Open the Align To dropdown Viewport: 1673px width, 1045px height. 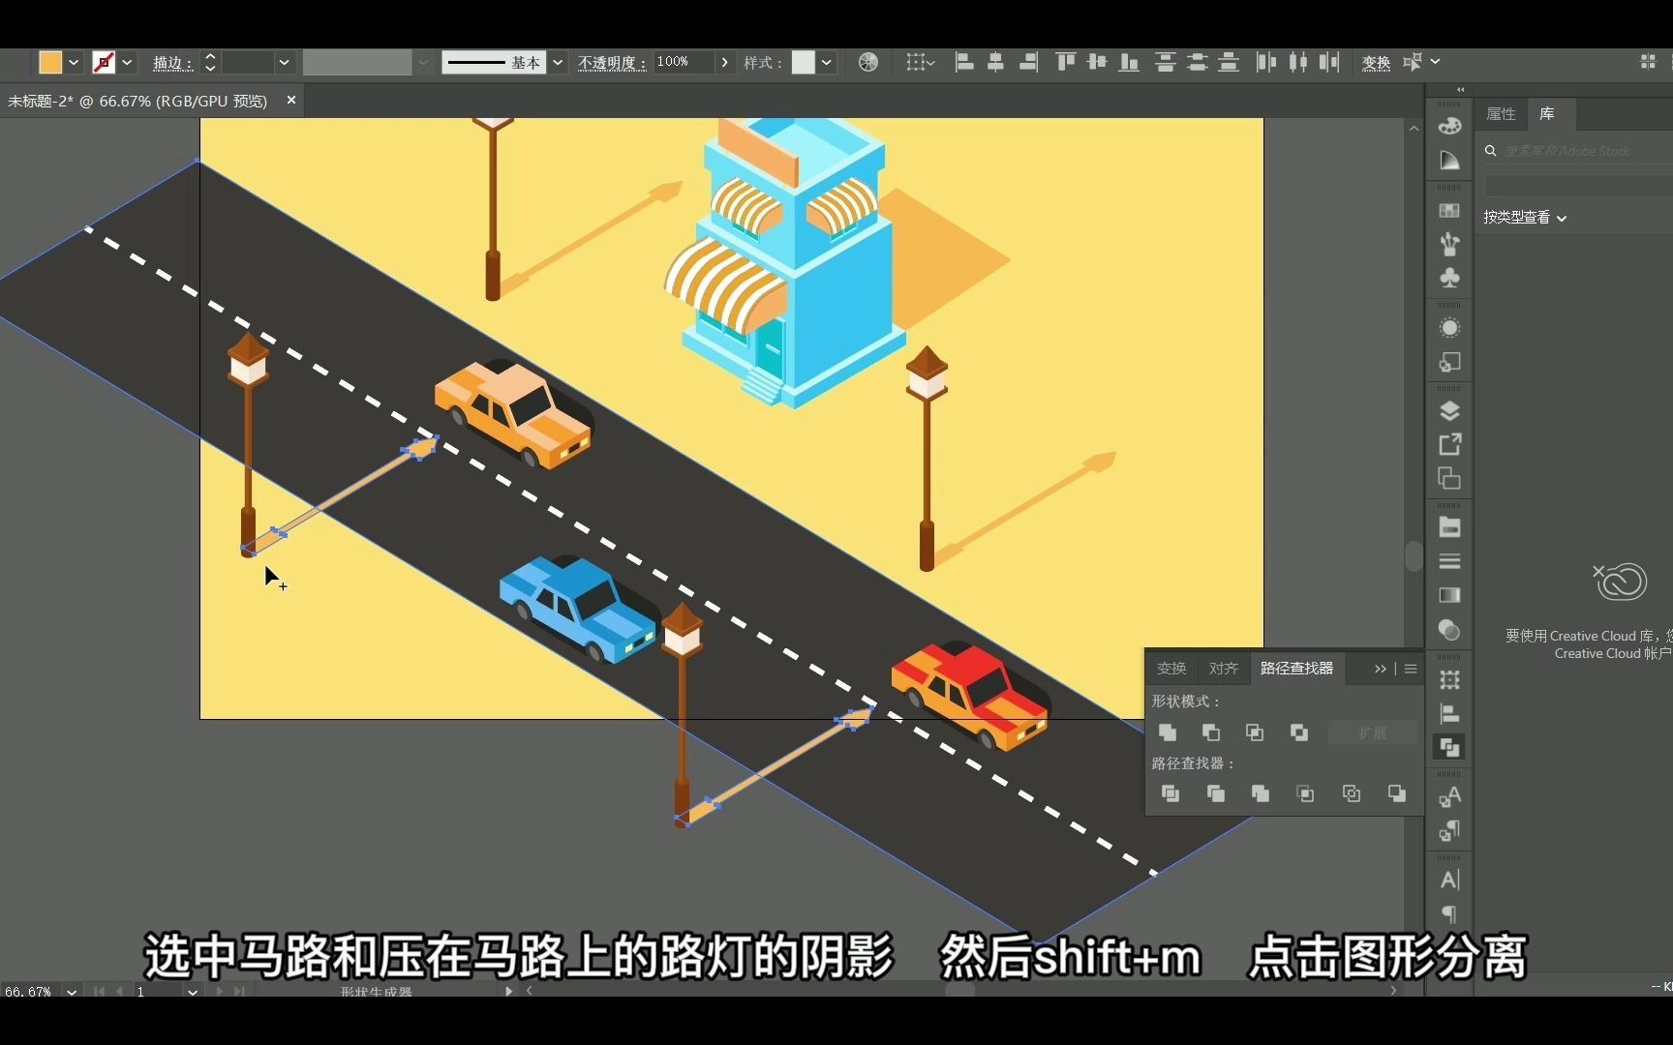(x=920, y=62)
